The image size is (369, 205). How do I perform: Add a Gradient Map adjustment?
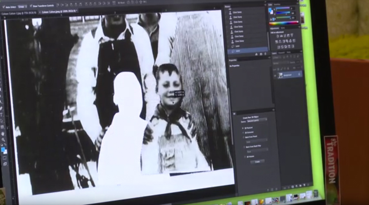tap(293, 46)
